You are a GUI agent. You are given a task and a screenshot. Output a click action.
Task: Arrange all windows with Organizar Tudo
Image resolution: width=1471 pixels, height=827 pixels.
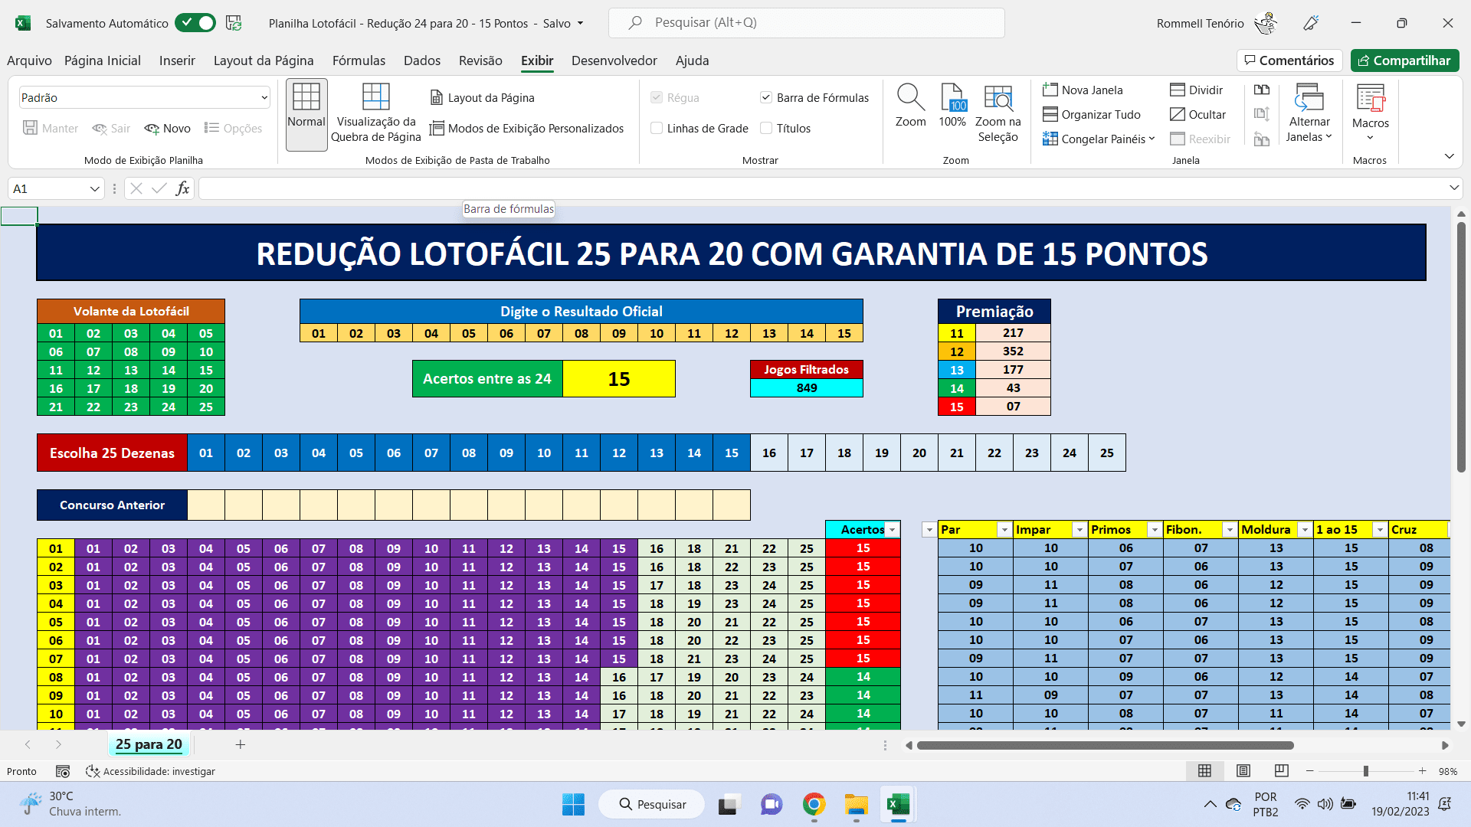pos(1092,115)
